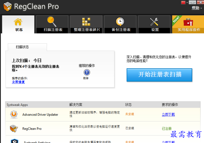Close the RegClean Pro window
This screenshot has width=204, height=143.
200,2
